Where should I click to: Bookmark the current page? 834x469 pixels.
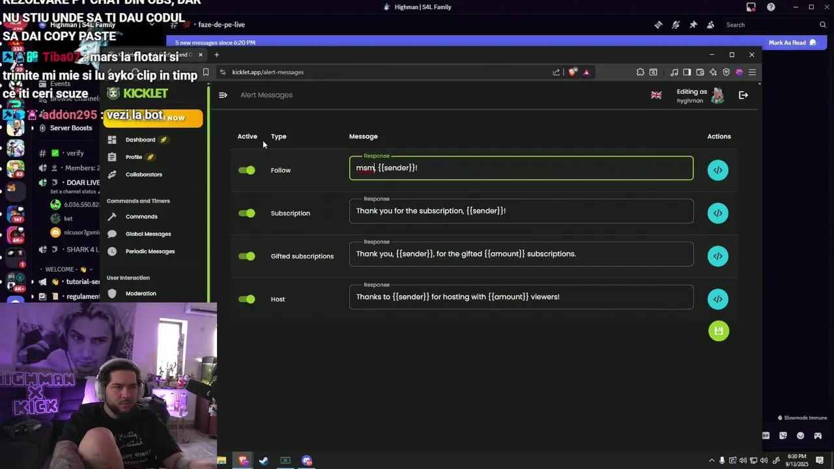coord(206,72)
